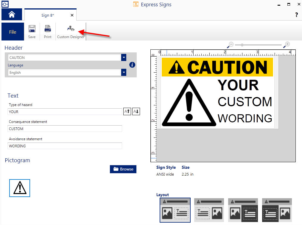
Task: Edit the Consequence statement field
Action: [x=65, y=129]
